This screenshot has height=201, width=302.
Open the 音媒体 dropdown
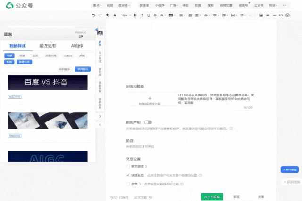point(124,5)
